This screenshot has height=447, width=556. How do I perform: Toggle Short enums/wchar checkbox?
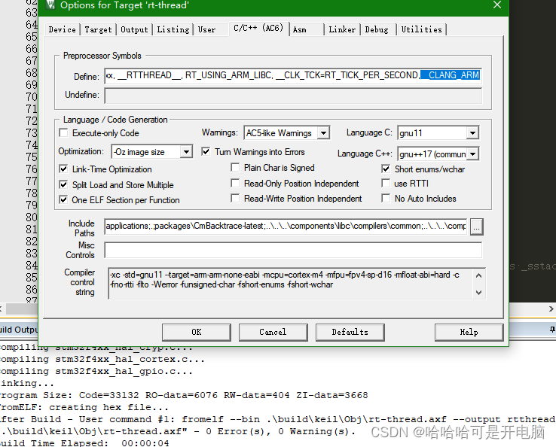386,169
